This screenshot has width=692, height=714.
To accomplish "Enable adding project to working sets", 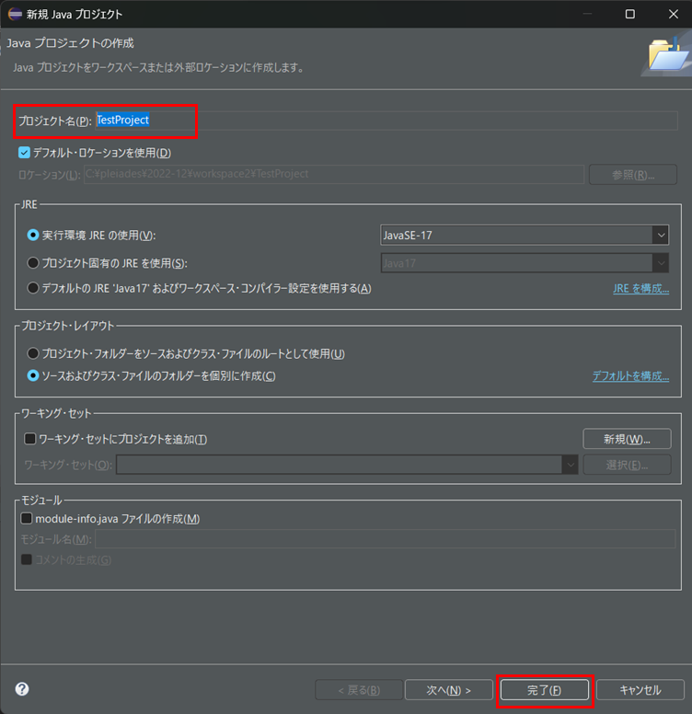I will (30, 439).
